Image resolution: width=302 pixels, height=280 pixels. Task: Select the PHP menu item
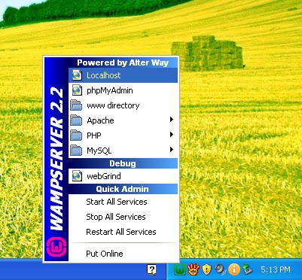tap(123, 135)
